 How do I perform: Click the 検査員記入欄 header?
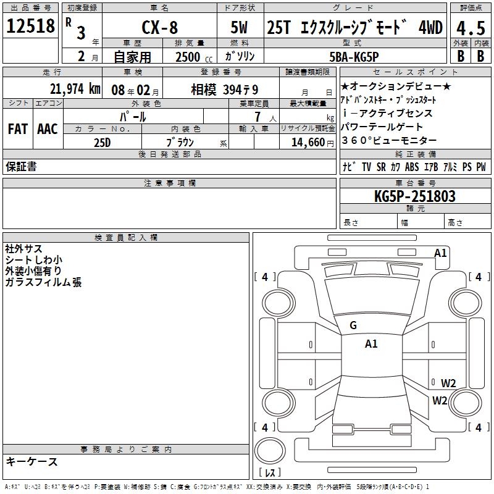(126, 238)
